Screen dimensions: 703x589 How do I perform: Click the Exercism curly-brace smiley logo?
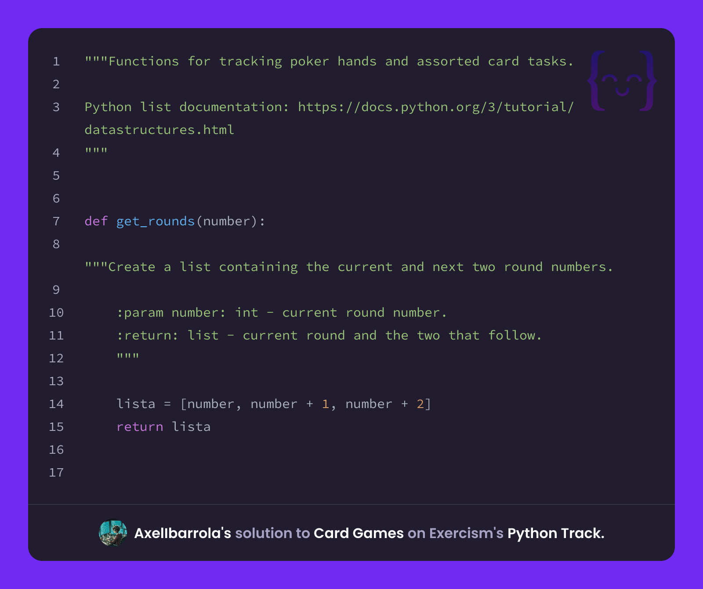coord(622,81)
